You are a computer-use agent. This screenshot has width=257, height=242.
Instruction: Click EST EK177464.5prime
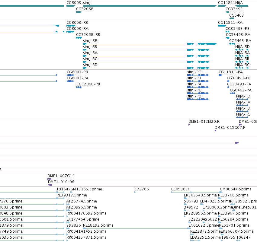click(83, 220)
